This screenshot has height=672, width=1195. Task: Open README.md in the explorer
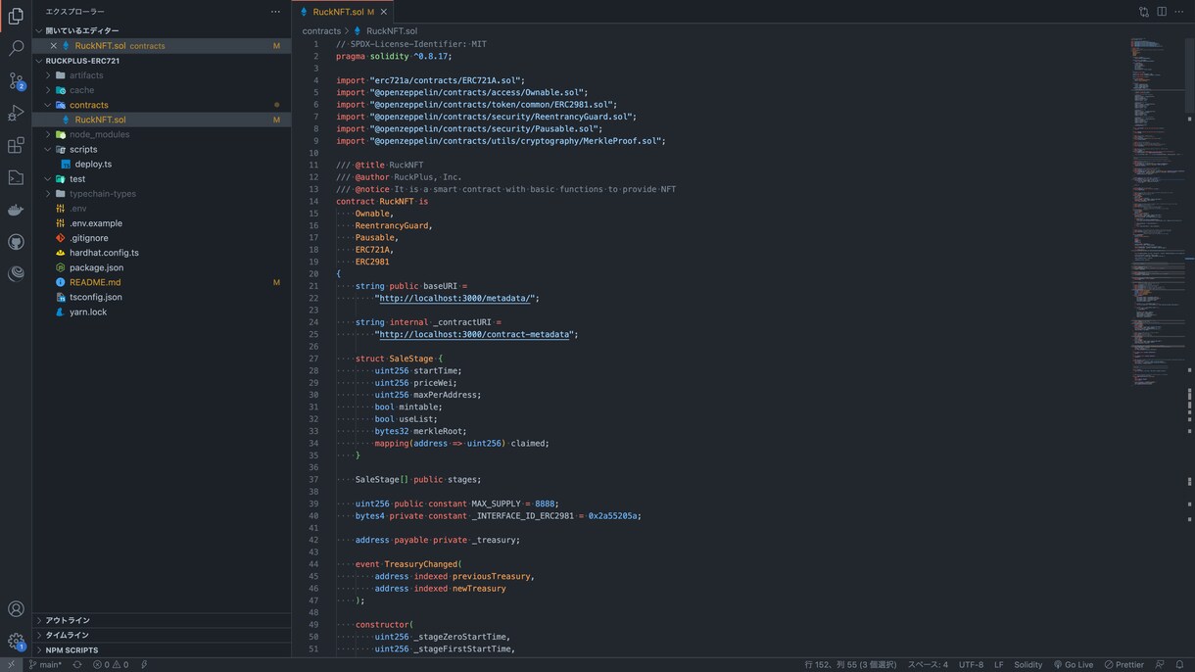(x=95, y=282)
